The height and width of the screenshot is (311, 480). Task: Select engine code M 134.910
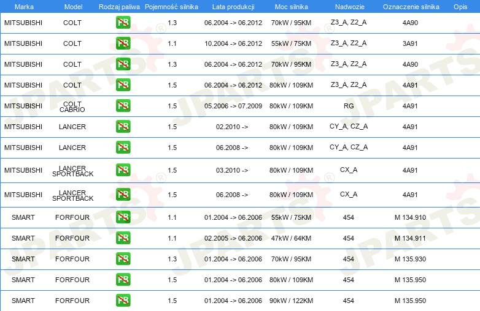(410, 217)
